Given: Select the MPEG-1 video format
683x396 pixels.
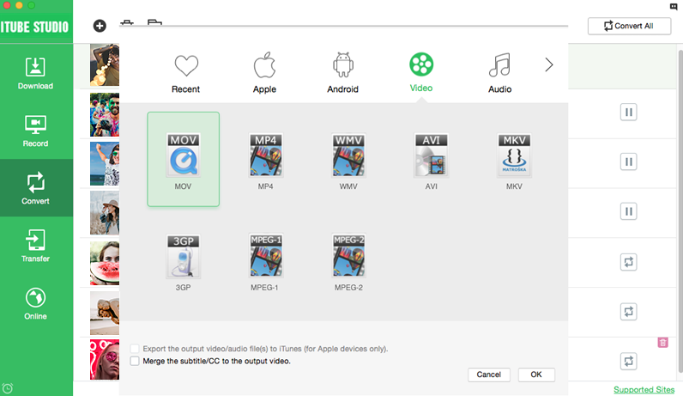Looking at the screenshot, I should [265, 263].
